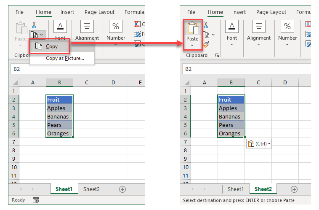Screen dimensions: 319x210
Task: Open Clipboard dialog launcher in right window
Action: (x=217, y=55)
